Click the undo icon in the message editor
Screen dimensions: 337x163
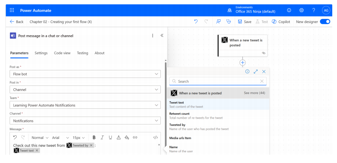15,137
